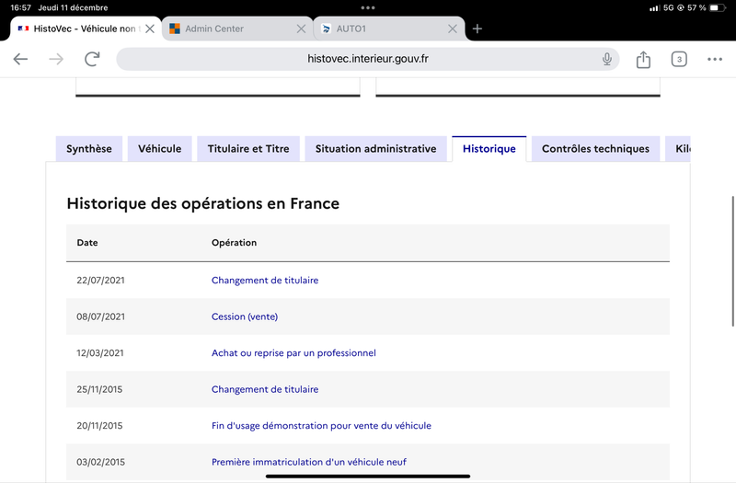Show the Contrôles techniques tab

coord(595,149)
